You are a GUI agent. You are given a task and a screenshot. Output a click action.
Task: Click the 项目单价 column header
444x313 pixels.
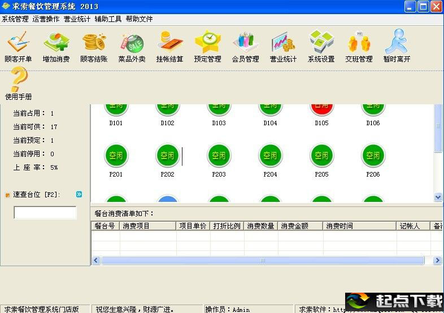(x=193, y=226)
